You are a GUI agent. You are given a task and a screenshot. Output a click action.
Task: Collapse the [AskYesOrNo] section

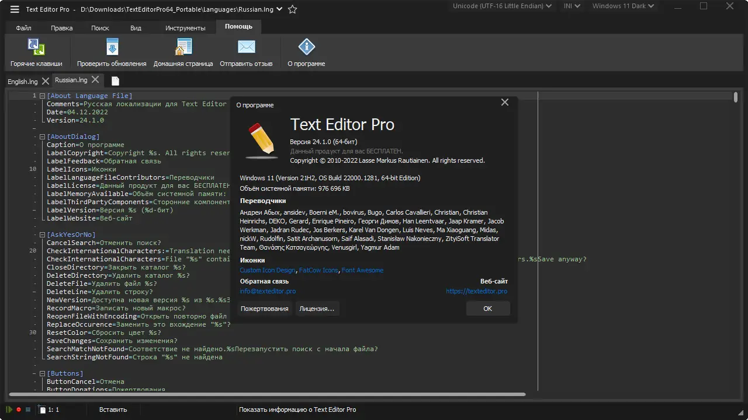(42, 235)
